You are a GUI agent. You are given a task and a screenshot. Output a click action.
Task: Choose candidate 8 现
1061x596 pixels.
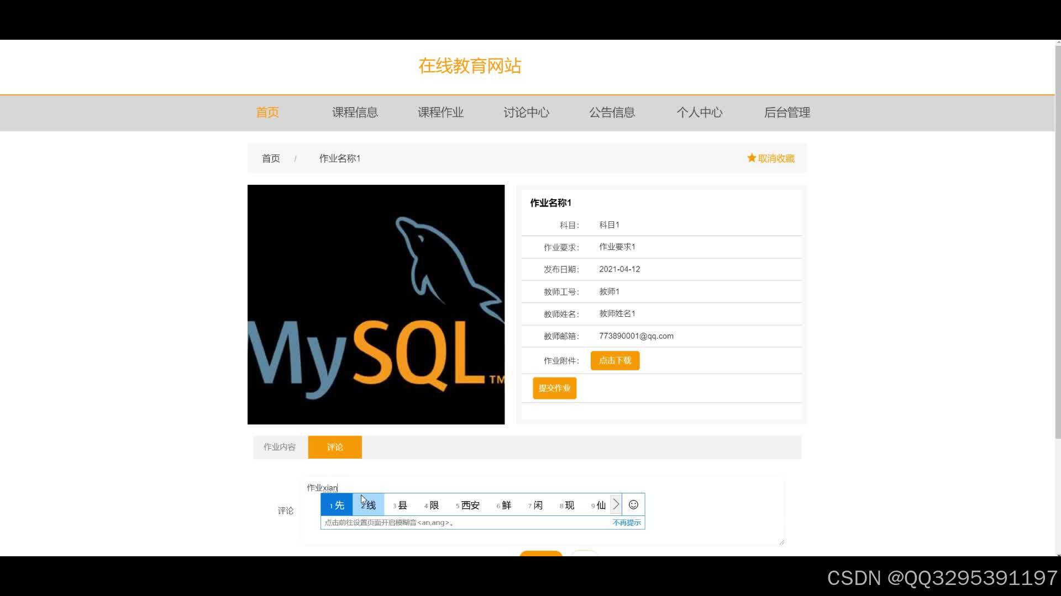[x=567, y=505]
